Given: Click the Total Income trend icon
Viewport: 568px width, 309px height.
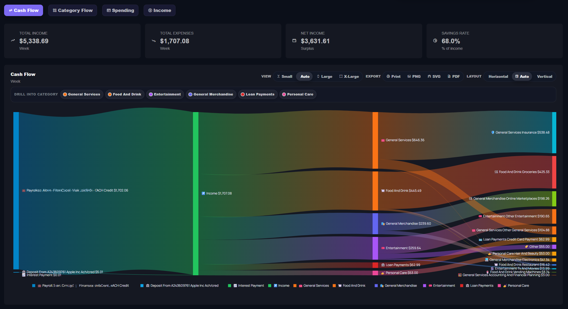Looking at the screenshot, I should (x=13, y=41).
